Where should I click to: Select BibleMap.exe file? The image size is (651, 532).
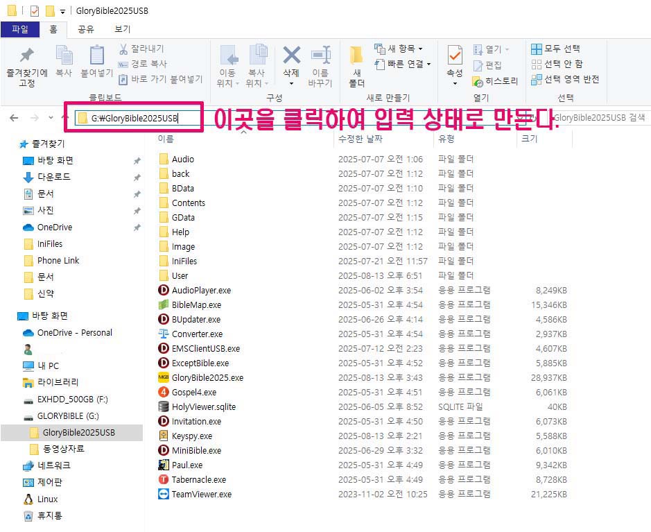pyautogui.click(x=196, y=304)
